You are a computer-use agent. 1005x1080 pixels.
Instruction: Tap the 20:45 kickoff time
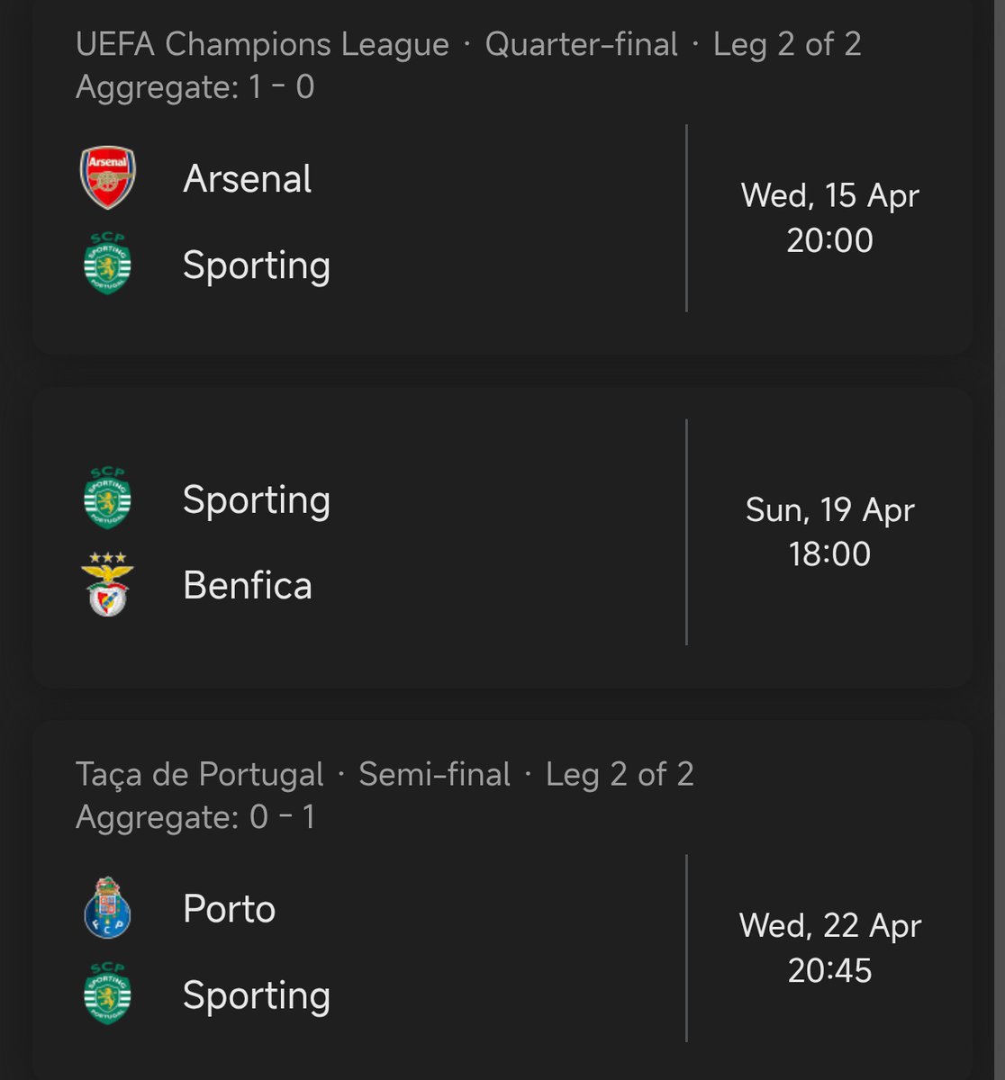[829, 970]
